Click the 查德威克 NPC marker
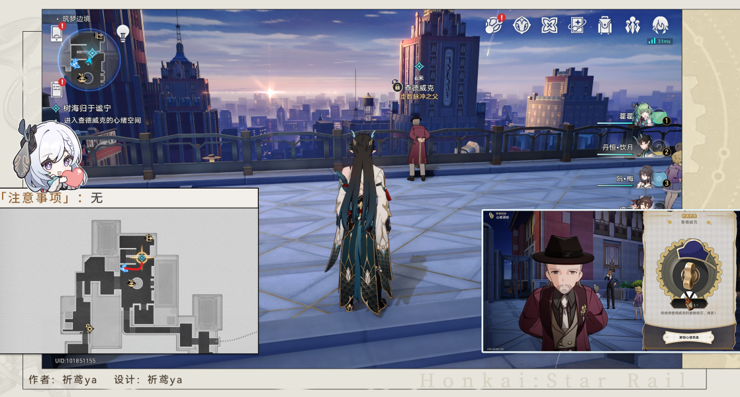Image resolution: width=740 pixels, height=397 pixels. click(418, 88)
